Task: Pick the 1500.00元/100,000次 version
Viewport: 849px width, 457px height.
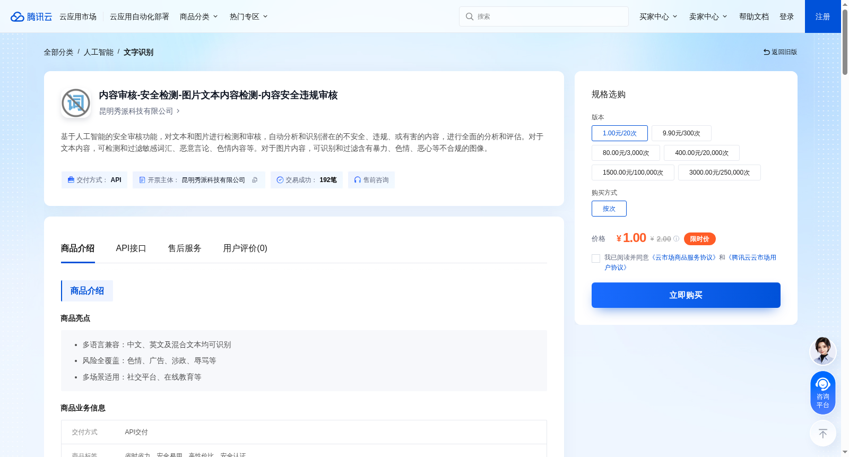Action: point(633,173)
